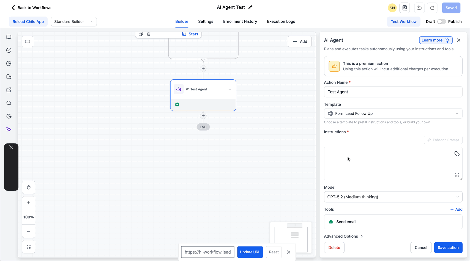Switch to the Settings tab
Screen dimensions: 470x261
tap(206, 21)
